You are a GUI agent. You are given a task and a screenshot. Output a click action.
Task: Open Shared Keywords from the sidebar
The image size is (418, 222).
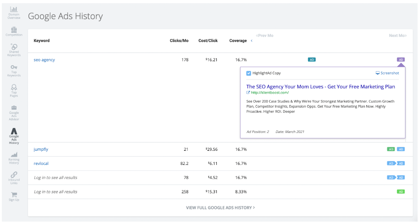14,47
